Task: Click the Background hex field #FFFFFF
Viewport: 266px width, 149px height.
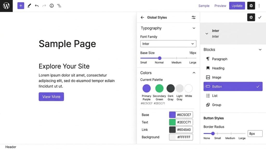Action: click(x=184, y=137)
